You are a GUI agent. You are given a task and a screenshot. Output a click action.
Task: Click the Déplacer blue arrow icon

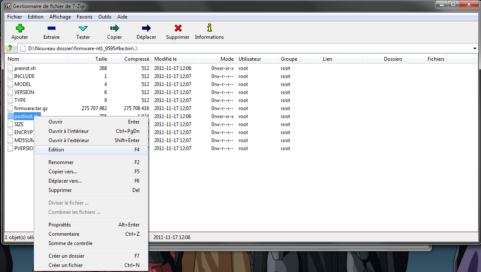146,28
